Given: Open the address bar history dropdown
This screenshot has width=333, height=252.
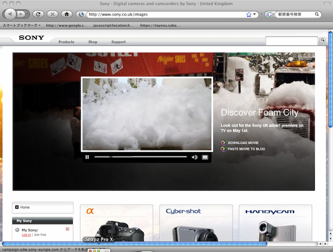Looking at the screenshot, I should click(x=254, y=14).
